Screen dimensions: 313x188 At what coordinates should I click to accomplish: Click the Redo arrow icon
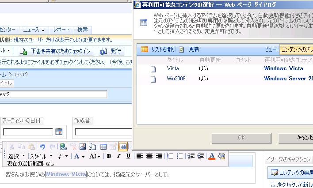[52, 147]
